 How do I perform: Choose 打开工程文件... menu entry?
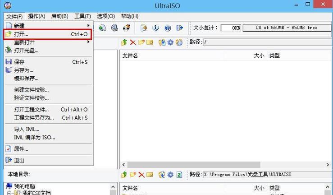(x=48, y=109)
